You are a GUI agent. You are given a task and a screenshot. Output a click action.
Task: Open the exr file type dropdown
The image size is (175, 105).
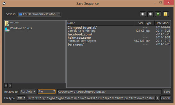pyautogui.click(x=21, y=98)
